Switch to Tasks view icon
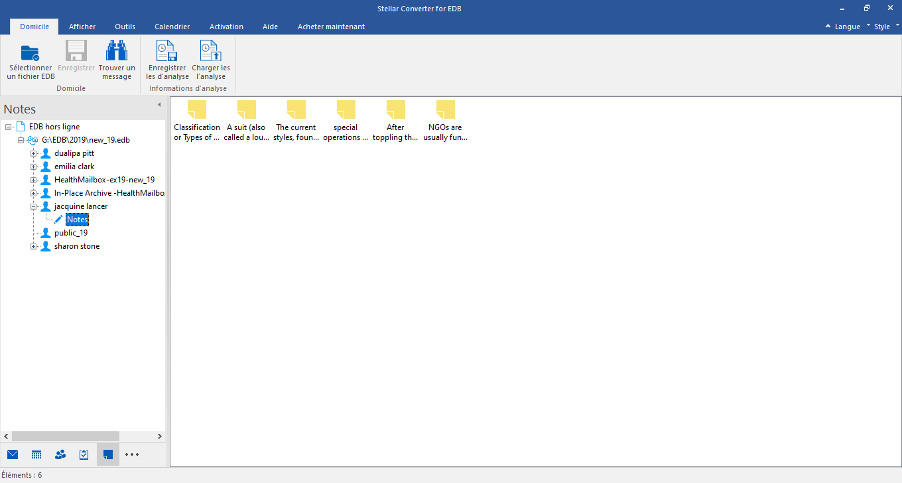Screen dimensions: 902x483 pos(84,454)
